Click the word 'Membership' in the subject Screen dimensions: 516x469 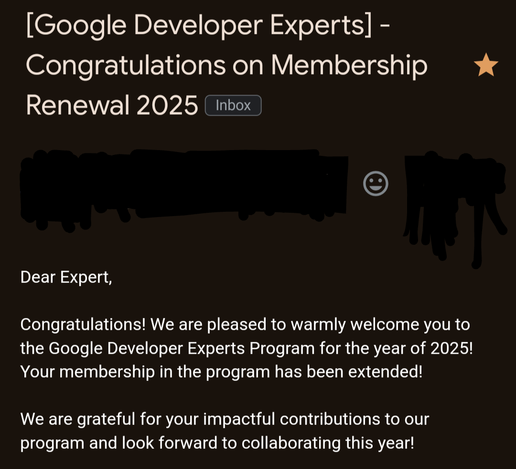pos(349,66)
